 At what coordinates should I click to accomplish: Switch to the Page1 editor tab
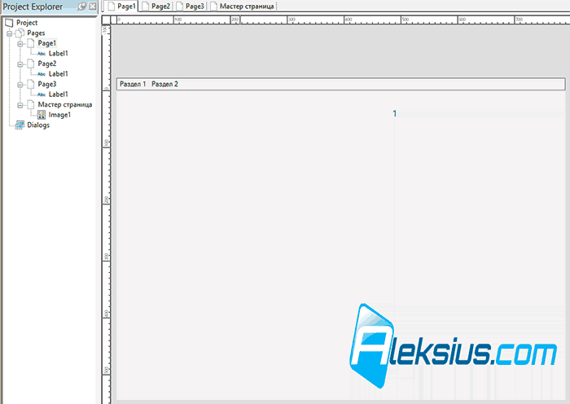(121, 7)
